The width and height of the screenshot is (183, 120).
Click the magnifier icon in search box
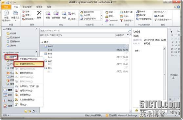click(x=130, y=31)
